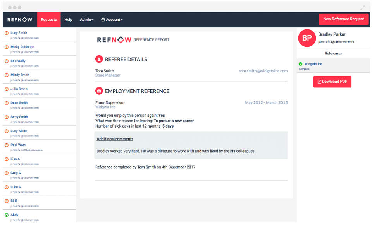Viewport: 372px width, 225px height.
Task: Click pending clock icon beside Betty Smith
Action: 7,117
